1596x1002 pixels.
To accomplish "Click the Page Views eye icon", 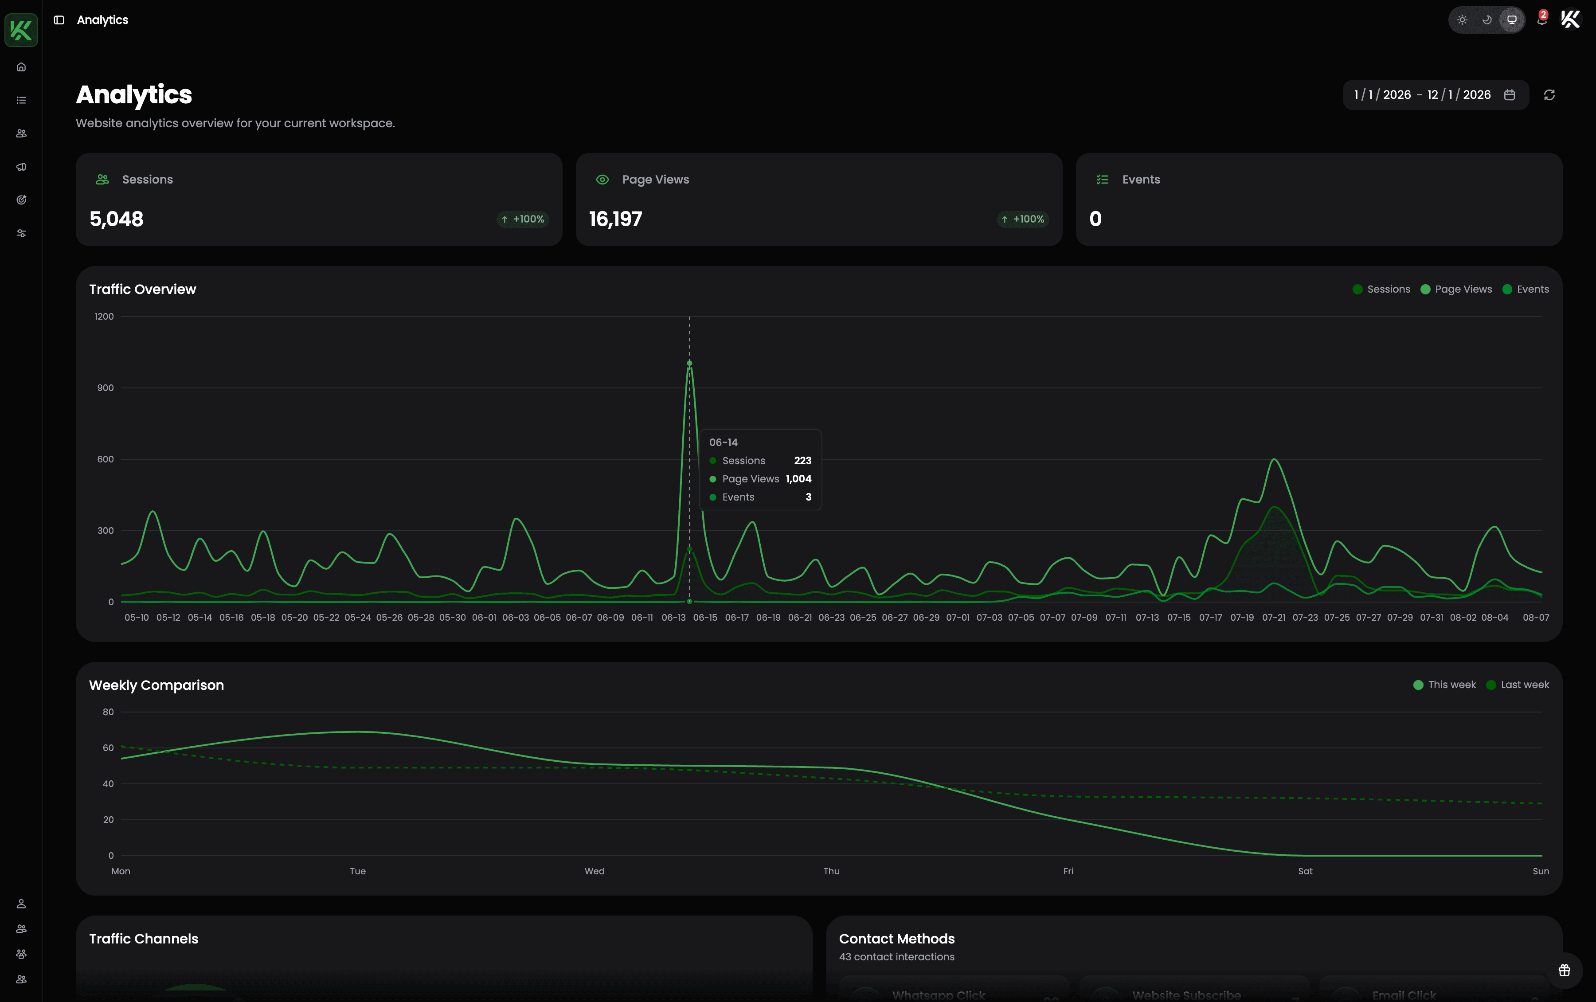I will (x=602, y=180).
